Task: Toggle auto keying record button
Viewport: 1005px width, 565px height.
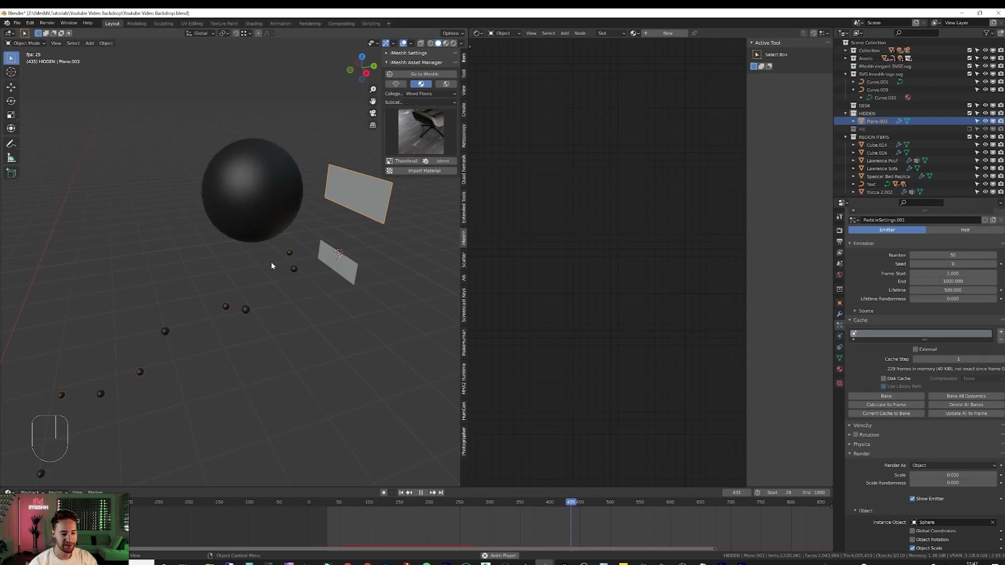Action: point(384,492)
